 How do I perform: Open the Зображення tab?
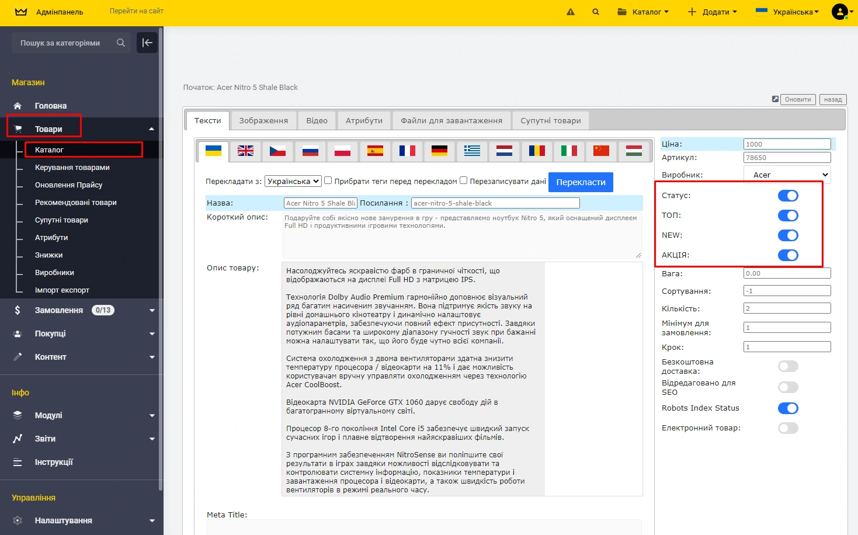pos(263,120)
